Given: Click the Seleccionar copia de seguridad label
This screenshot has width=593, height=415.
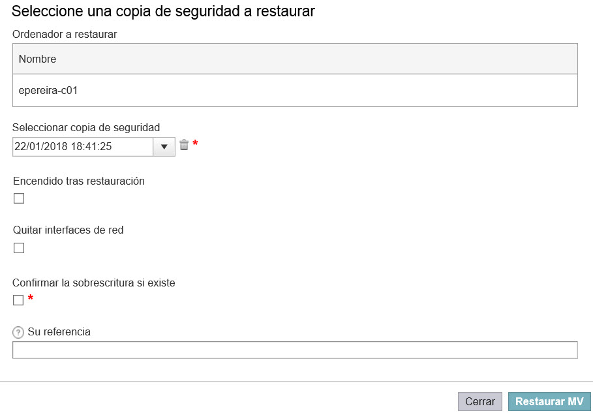Looking at the screenshot, I should pos(86,127).
